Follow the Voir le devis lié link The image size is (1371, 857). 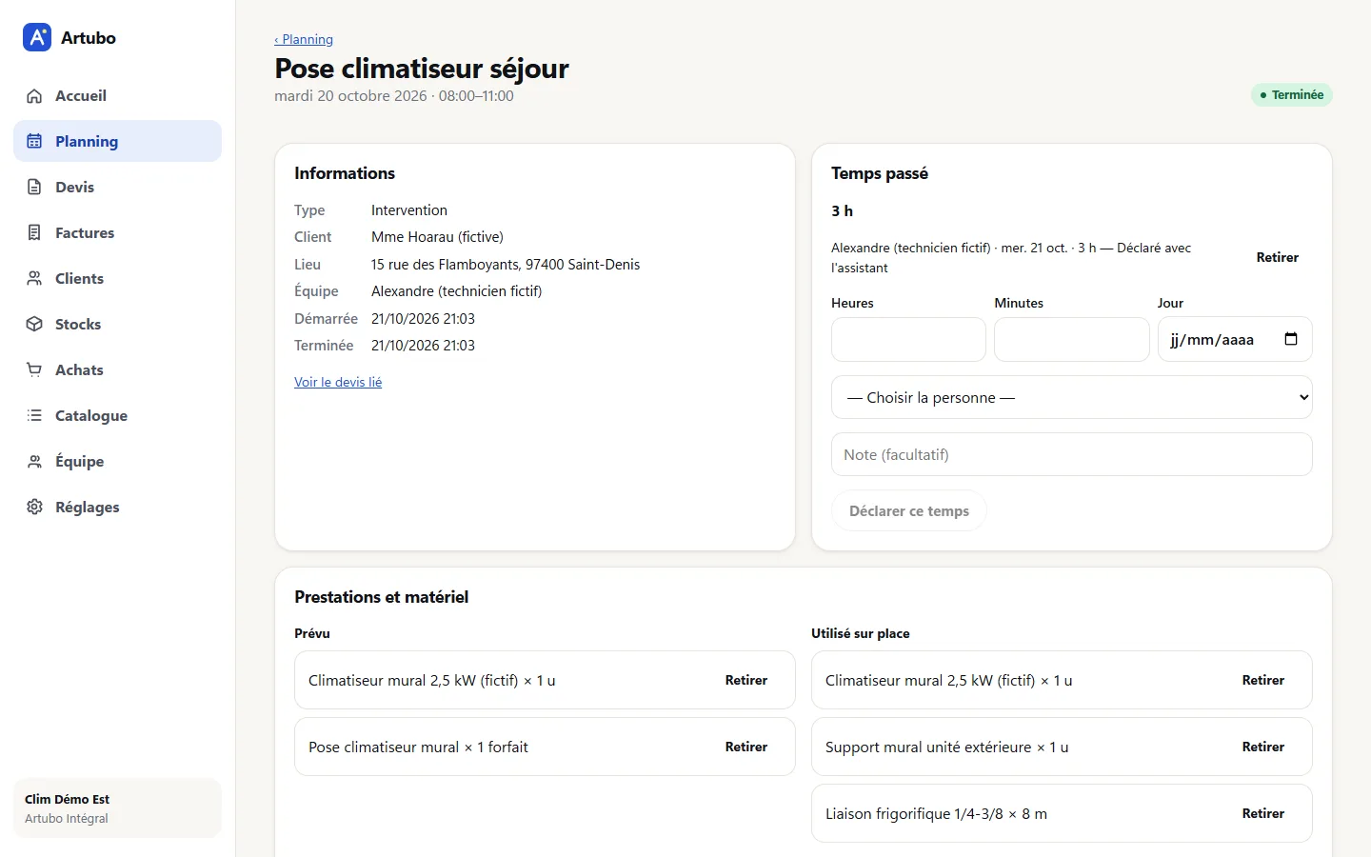click(338, 382)
